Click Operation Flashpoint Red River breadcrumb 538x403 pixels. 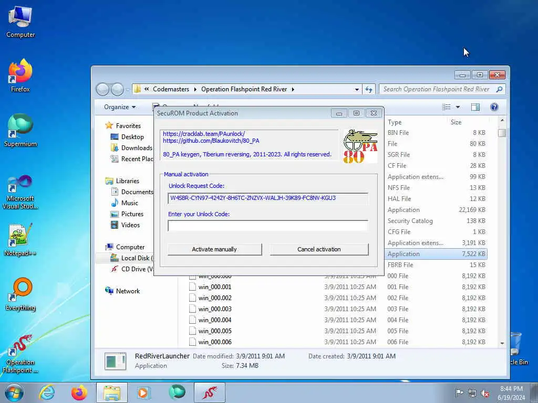click(x=244, y=89)
